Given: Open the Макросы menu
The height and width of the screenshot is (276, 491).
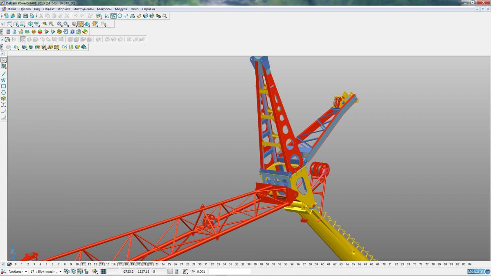Looking at the screenshot, I should pyautogui.click(x=104, y=9).
